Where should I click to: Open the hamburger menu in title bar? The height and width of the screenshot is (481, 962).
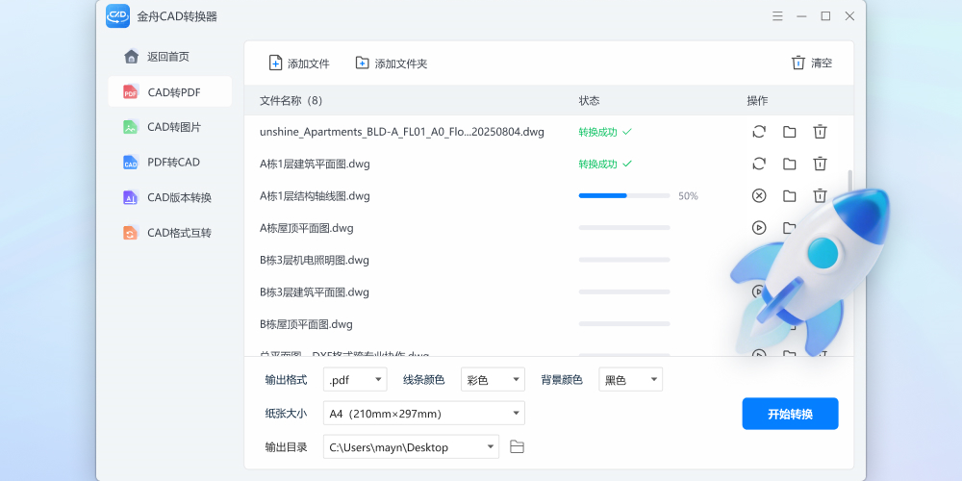[777, 16]
